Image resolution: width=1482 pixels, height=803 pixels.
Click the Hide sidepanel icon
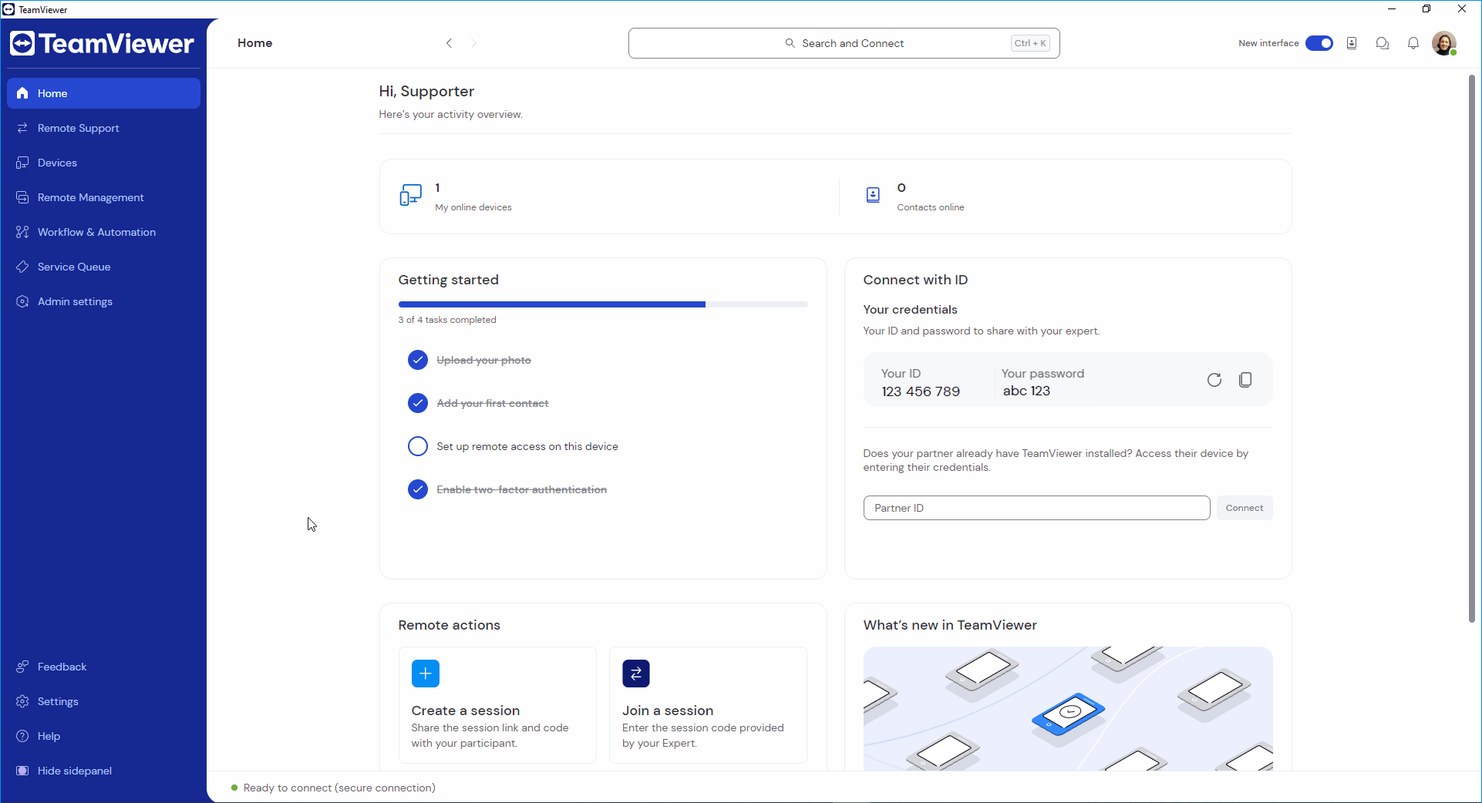(22, 771)
